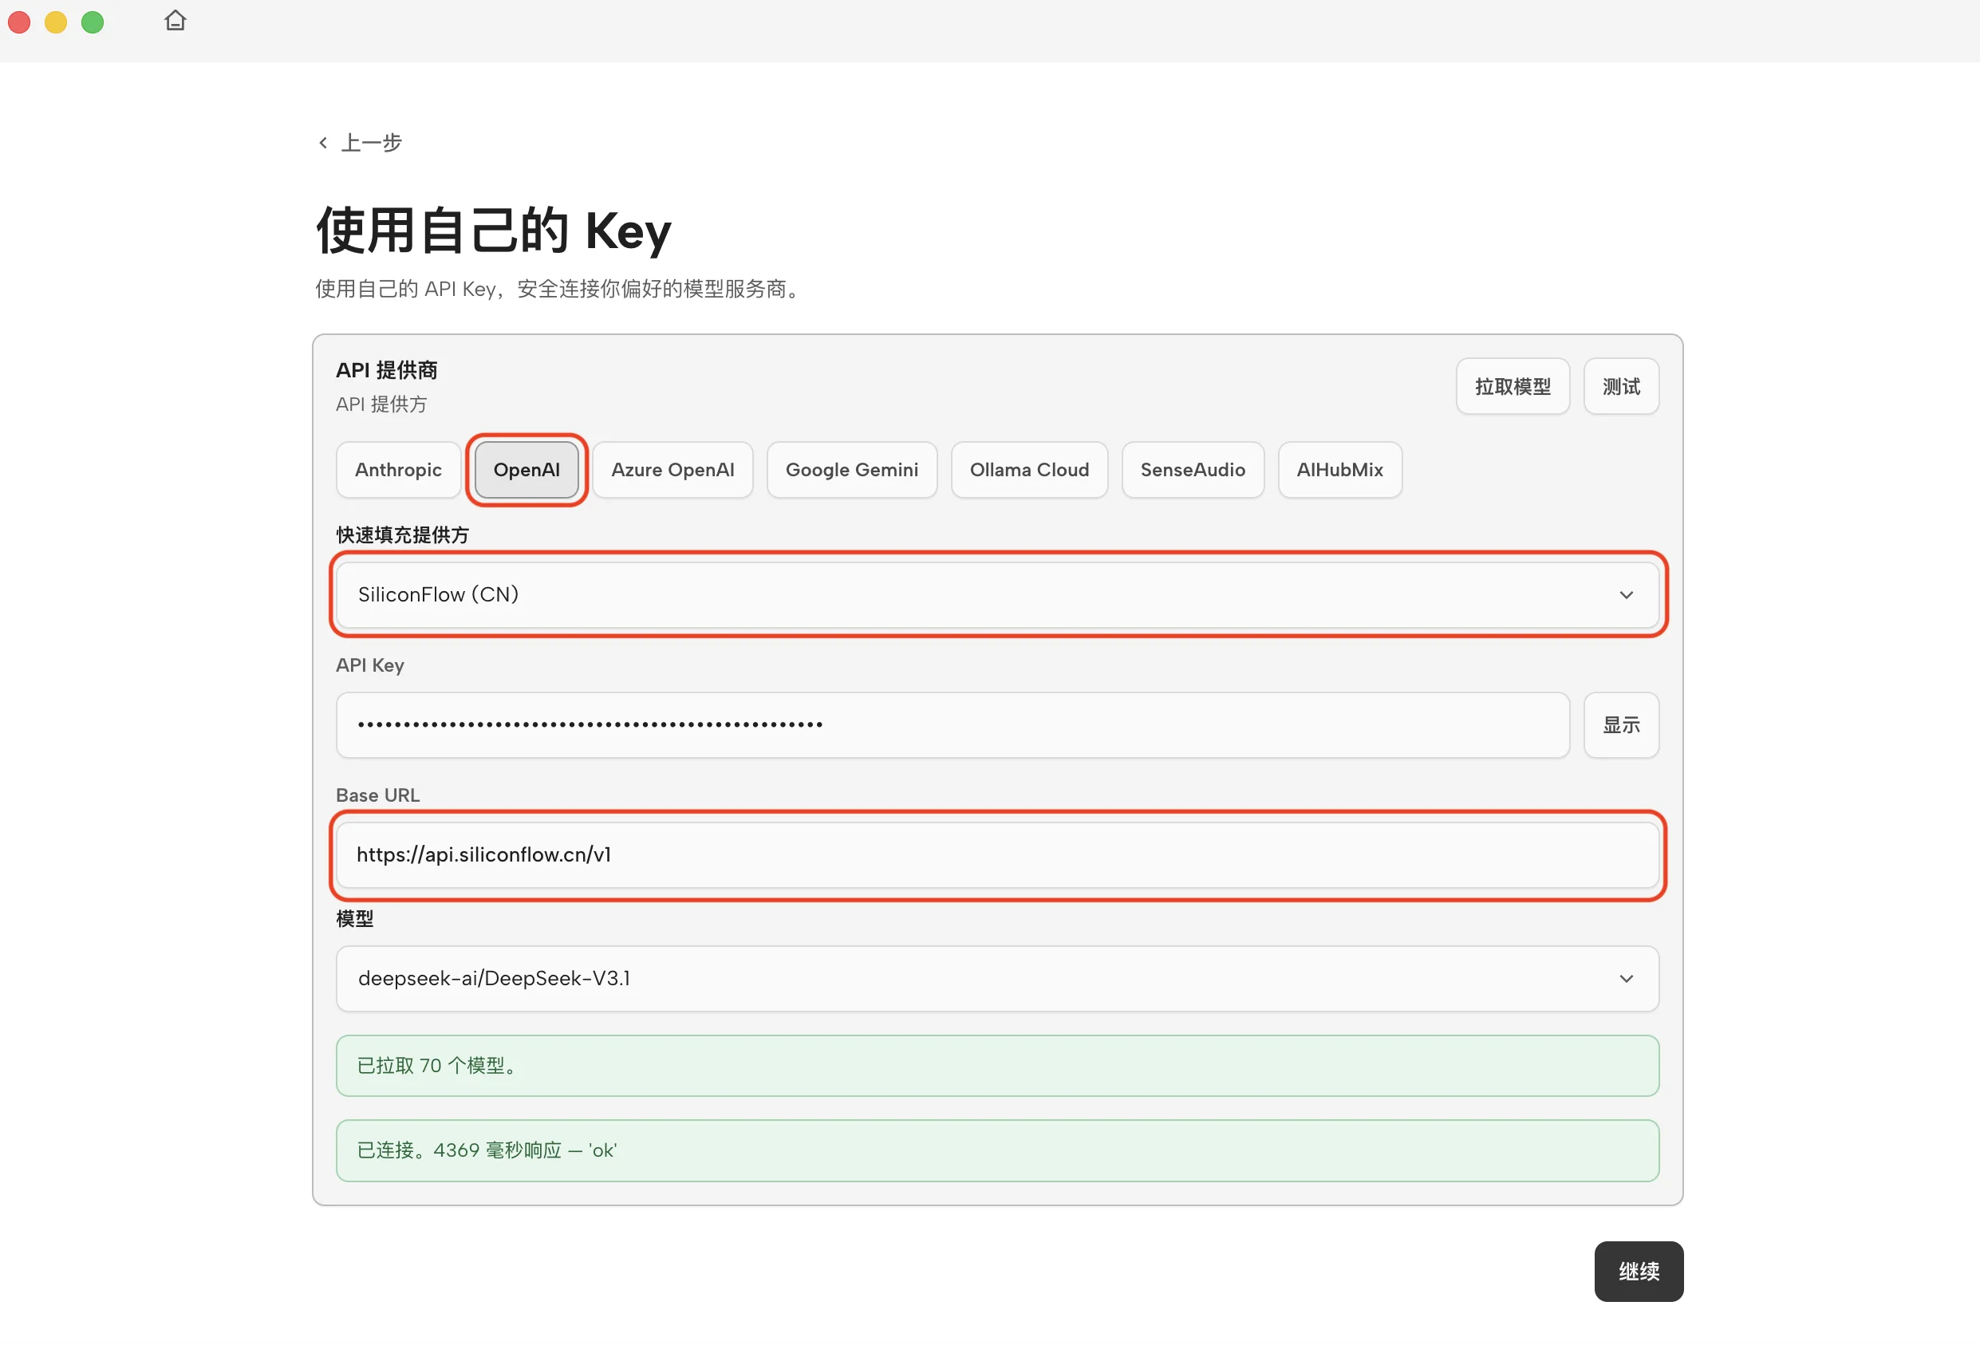Viewport: 1980px width, 1345px height.
Task: Click the '模型' label
Action: pyautogui.click(x=354, y=918)
